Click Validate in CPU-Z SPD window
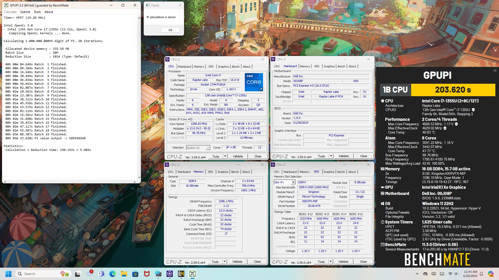 [343, 262]
